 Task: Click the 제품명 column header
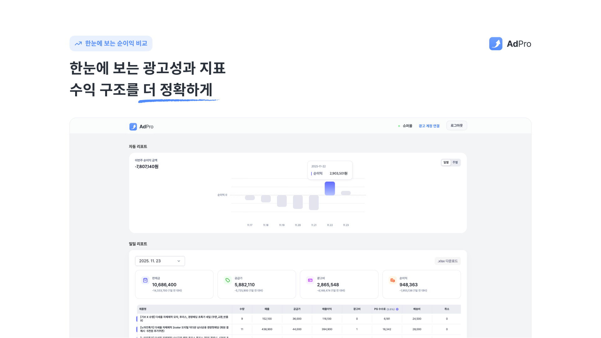pyautogui.click(x=143, y=309)
